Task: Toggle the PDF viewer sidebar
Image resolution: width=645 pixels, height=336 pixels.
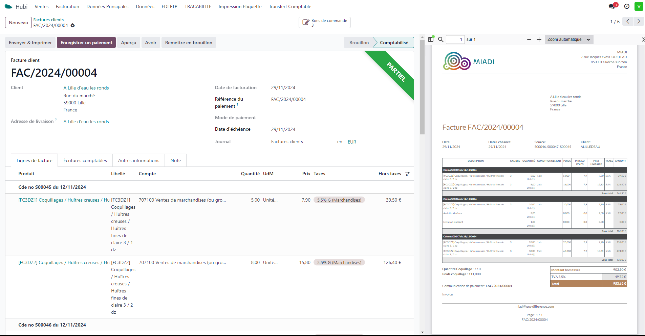Action: 431,40
